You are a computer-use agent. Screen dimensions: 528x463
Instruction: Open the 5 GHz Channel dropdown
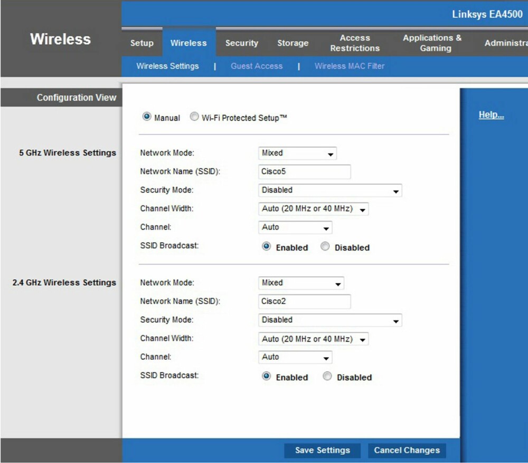click(x=295, y=227)
